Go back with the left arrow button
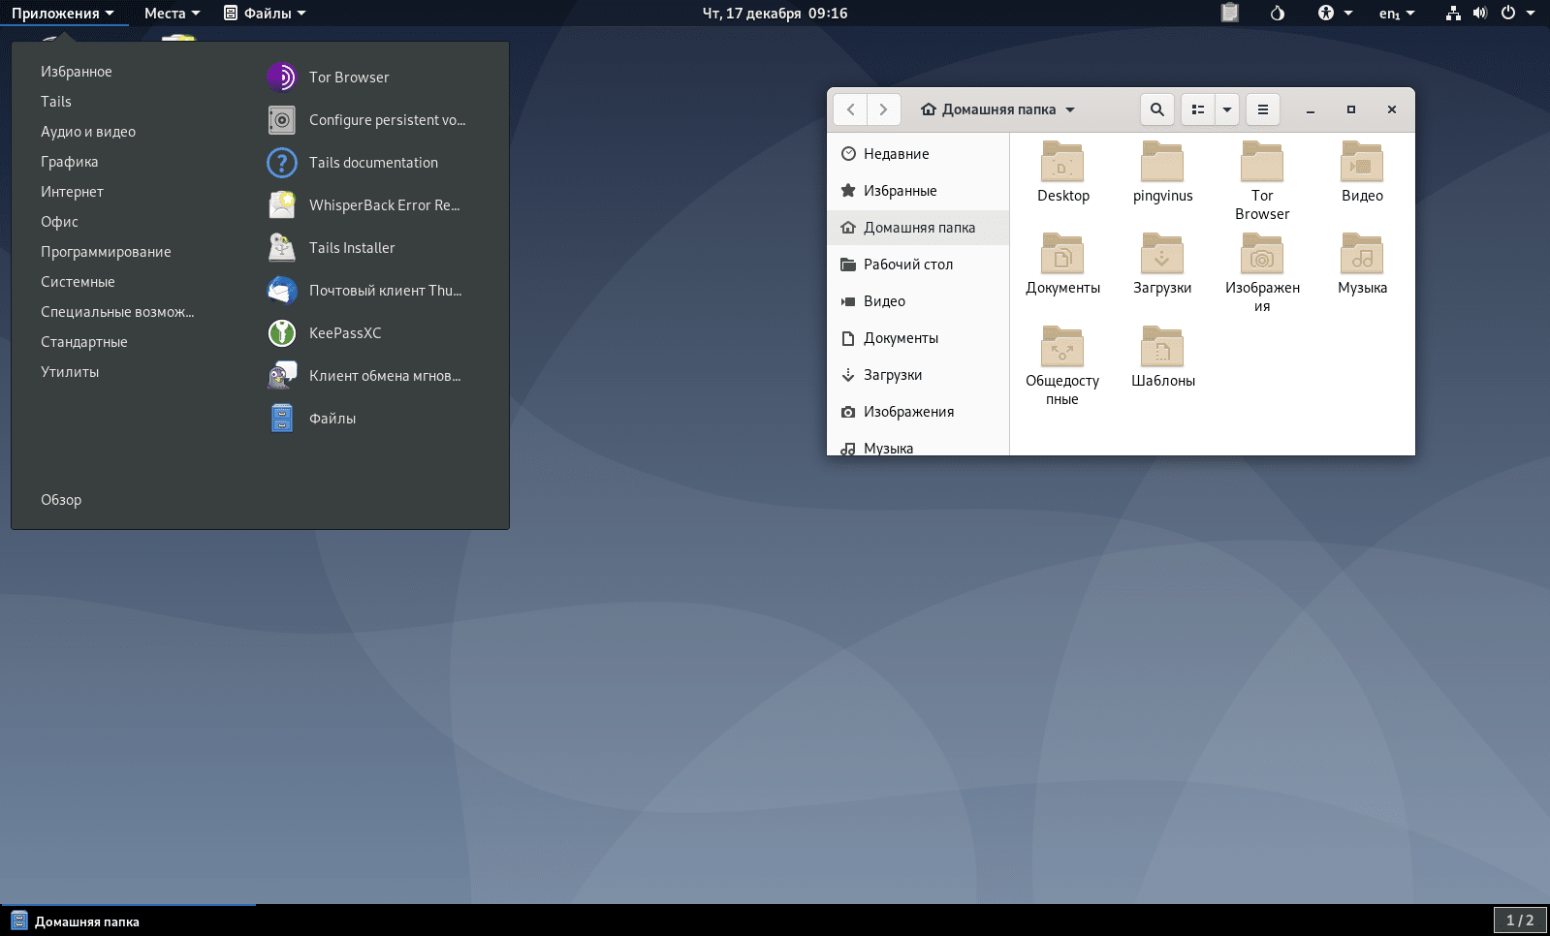Image resolution: width=1550 pixels, height=936 pixels. pos(850,109)
